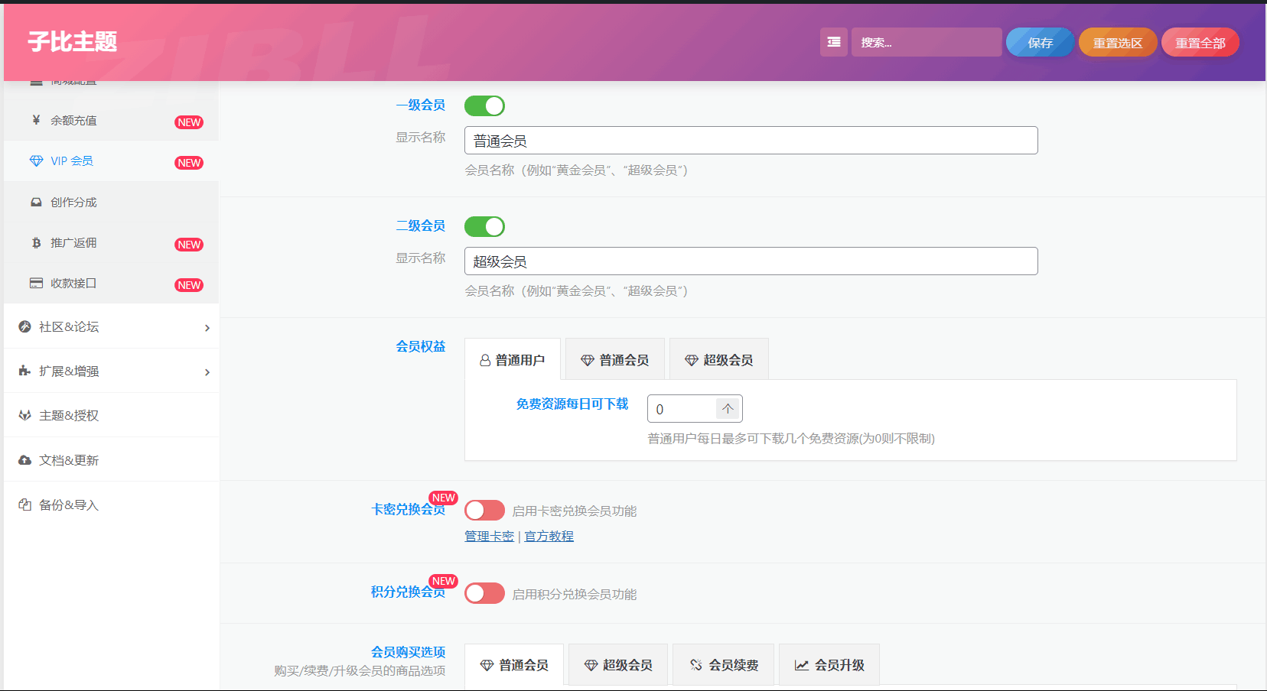Click diamond icon on 会员权益 普通会员 tab

[x=588, y=360]
